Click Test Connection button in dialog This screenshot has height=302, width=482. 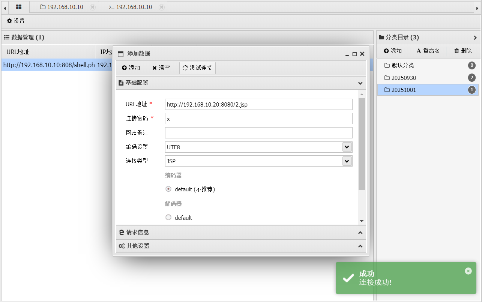click(197, 68)
